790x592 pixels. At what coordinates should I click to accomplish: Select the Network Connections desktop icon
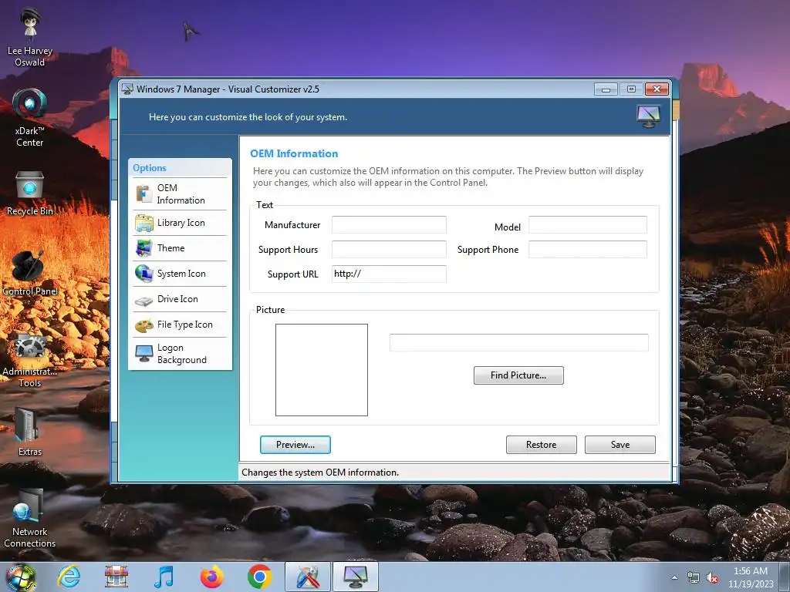click(30, 519)
